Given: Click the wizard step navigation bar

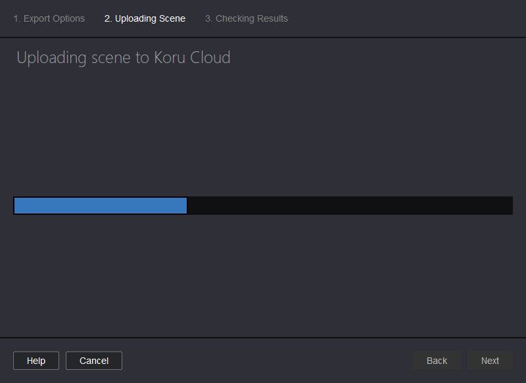Looking at the screenshot, I should (263, 18).
